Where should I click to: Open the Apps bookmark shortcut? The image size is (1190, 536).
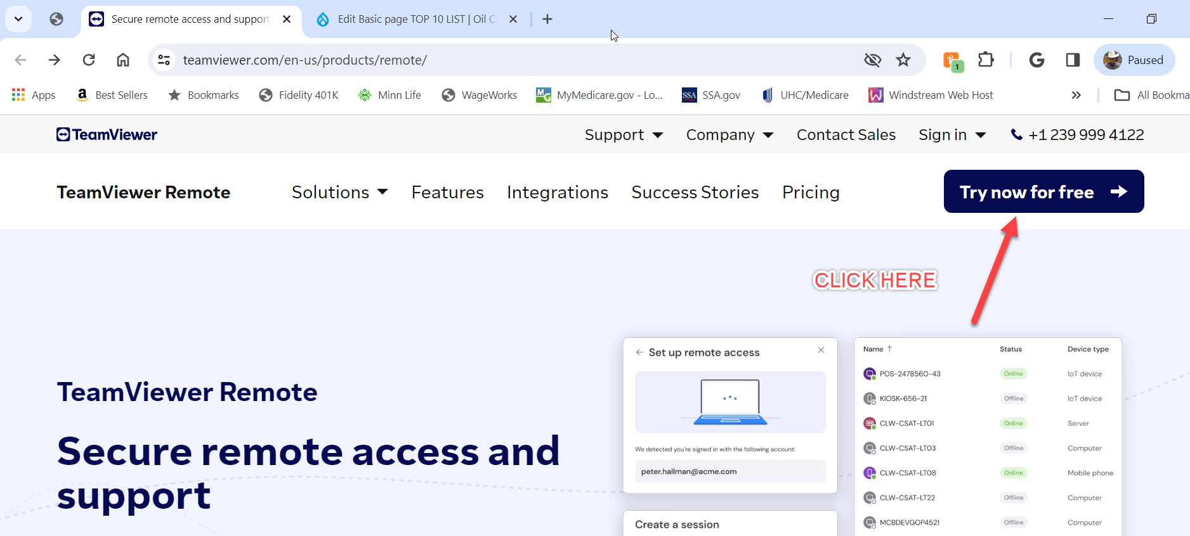(x=34, y=95)
